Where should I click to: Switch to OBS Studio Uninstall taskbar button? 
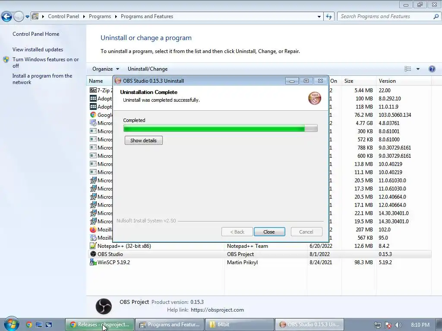309,325
